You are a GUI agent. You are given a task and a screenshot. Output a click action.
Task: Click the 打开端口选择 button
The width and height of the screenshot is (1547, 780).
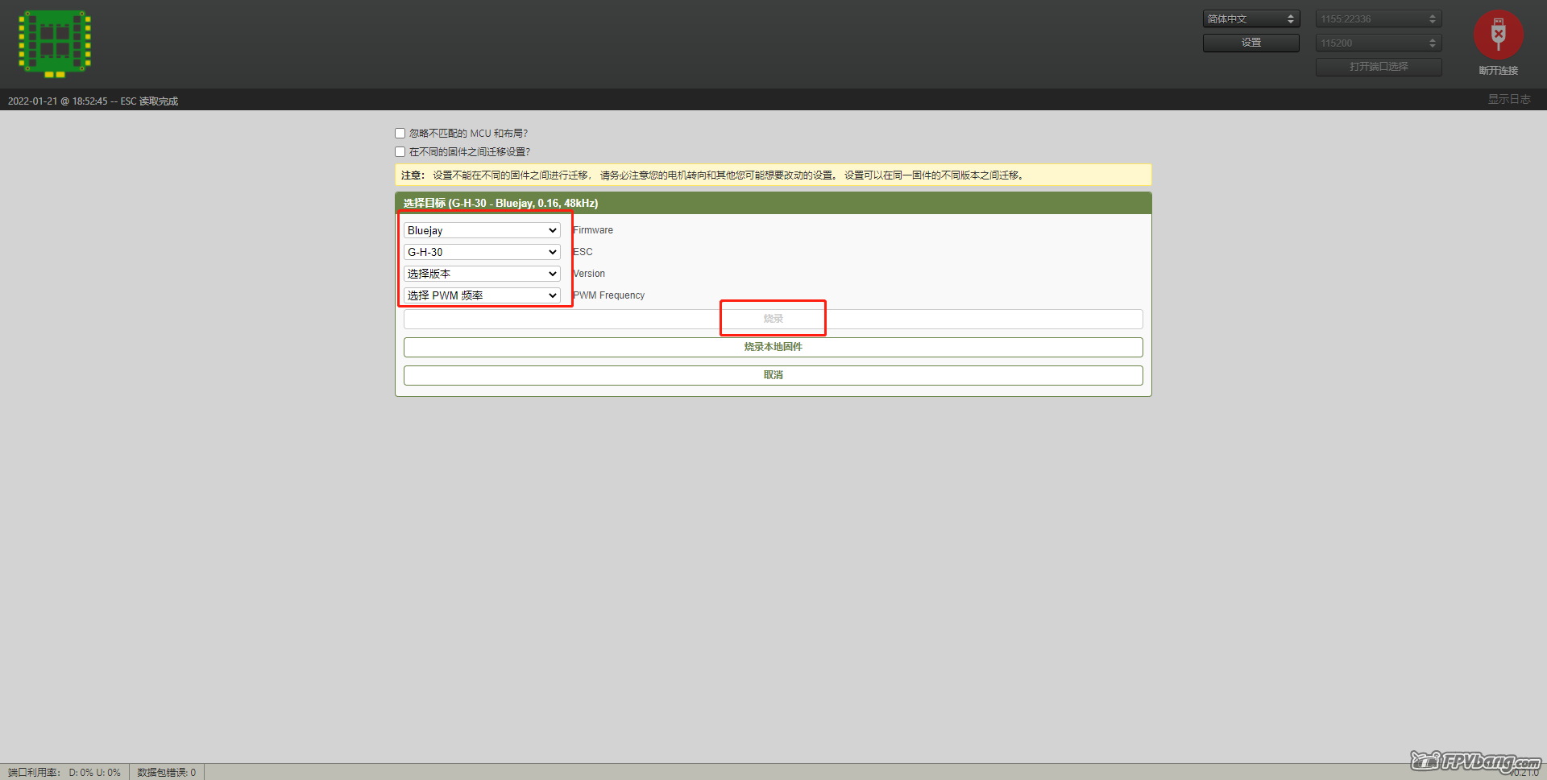[x=1379, y=67]
